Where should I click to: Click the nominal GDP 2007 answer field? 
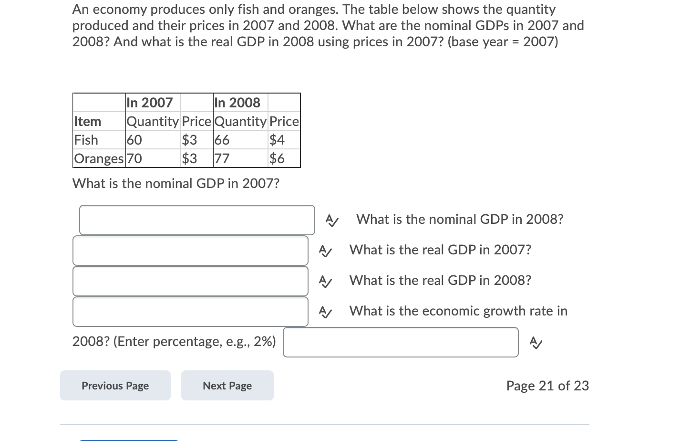pos(197,220)
